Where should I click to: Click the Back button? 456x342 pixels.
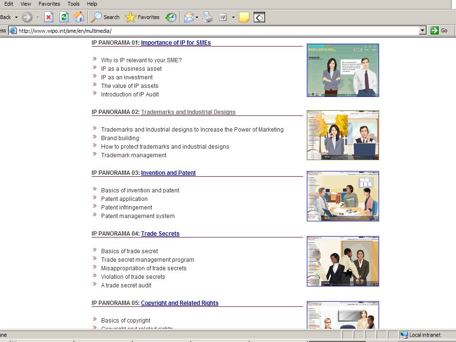coord(6,17)
